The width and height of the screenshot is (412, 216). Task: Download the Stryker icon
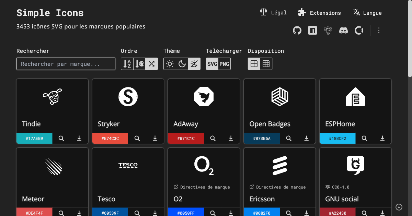155,139
